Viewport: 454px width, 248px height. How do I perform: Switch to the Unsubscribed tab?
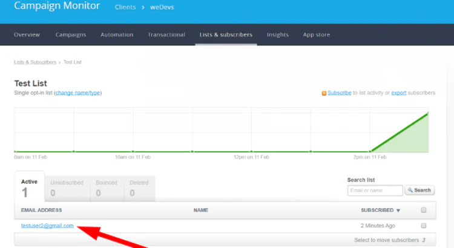pyautogui.click(x=67, y=188)
